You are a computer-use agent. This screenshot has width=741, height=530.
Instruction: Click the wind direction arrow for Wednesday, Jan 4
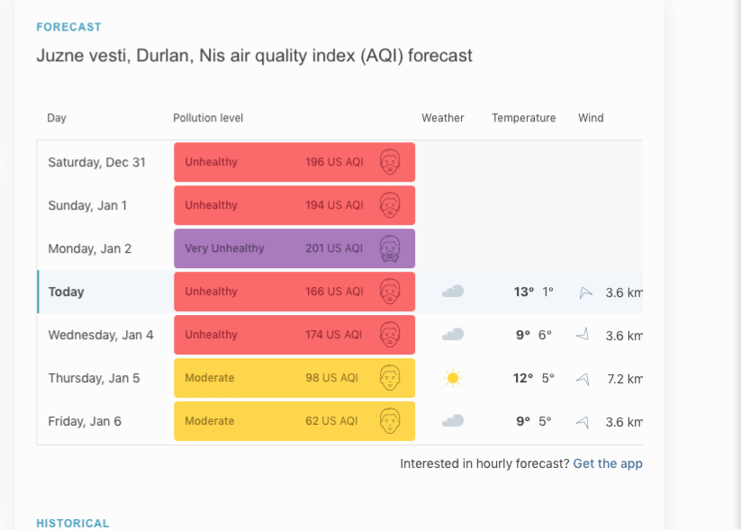point(583,335)
